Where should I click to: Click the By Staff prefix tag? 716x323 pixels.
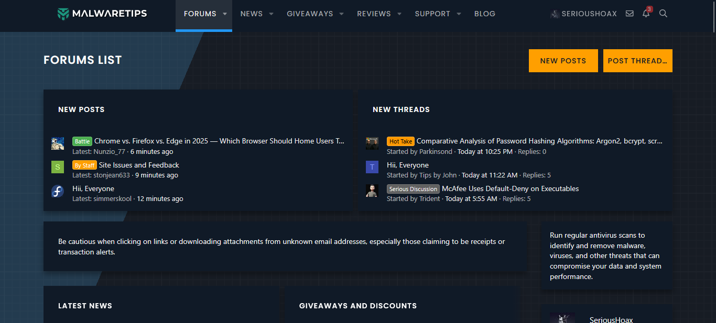(84, 165)
